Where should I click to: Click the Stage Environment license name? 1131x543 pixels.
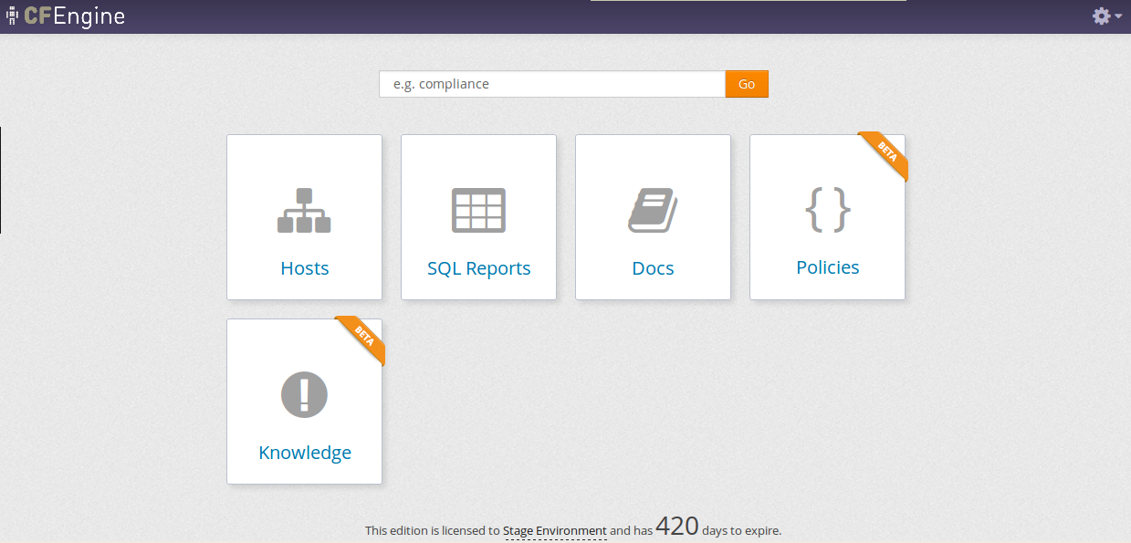(x=555, y=530)
